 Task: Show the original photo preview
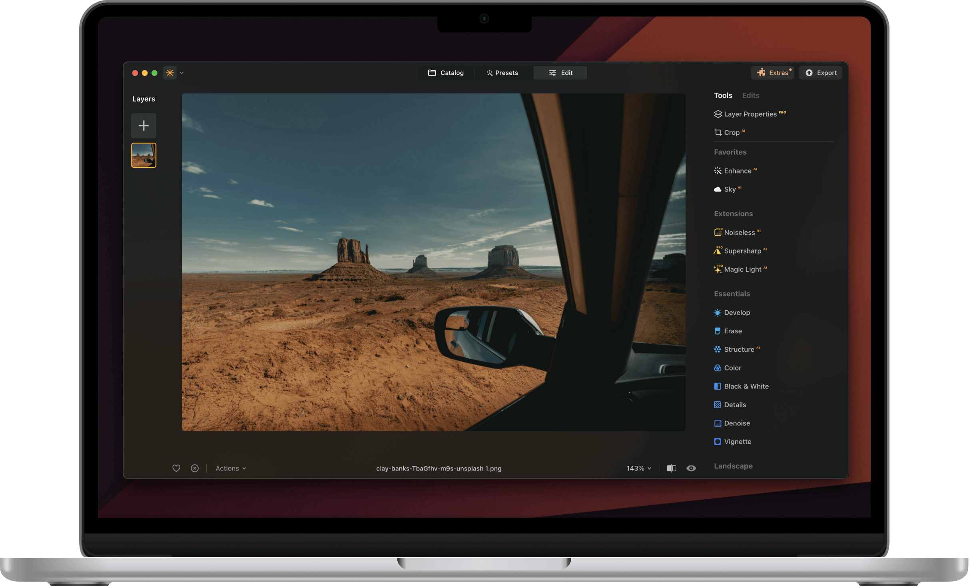(x=691, y=468)
